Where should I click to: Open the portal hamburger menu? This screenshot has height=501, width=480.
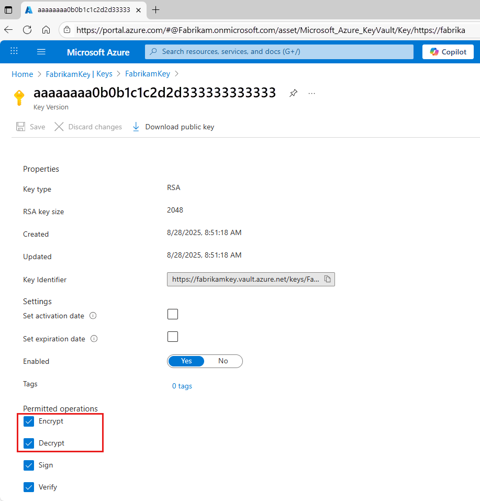point(41,51)
